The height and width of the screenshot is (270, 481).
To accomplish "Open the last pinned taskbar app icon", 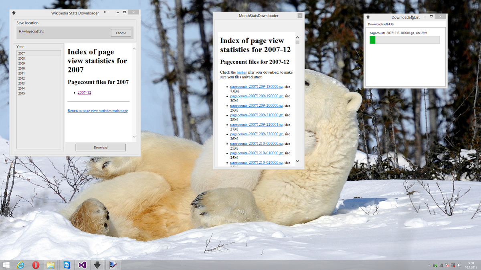I will click(113, 265).
